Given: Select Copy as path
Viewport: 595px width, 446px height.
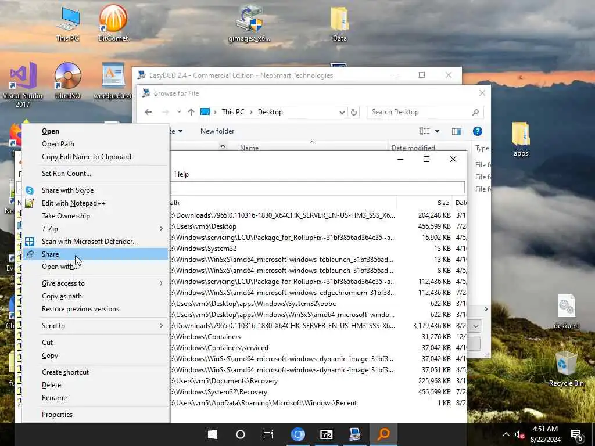Looking at the screenshot, I should click(95, 296).
